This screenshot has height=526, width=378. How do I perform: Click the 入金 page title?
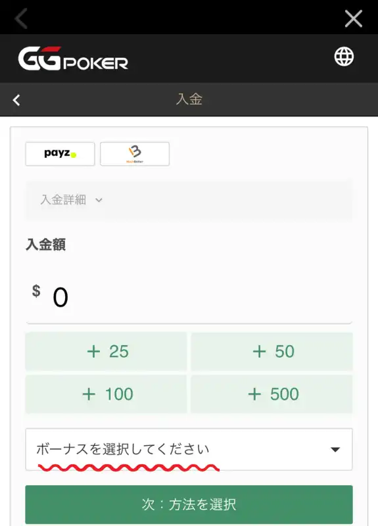189,99
